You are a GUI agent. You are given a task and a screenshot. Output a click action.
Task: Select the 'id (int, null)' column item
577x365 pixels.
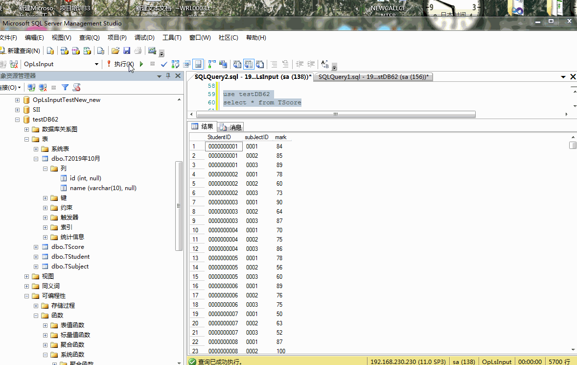tap(85, 178)
